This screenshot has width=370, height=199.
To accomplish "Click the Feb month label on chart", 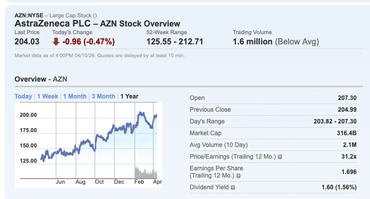I will click(139, 182).
